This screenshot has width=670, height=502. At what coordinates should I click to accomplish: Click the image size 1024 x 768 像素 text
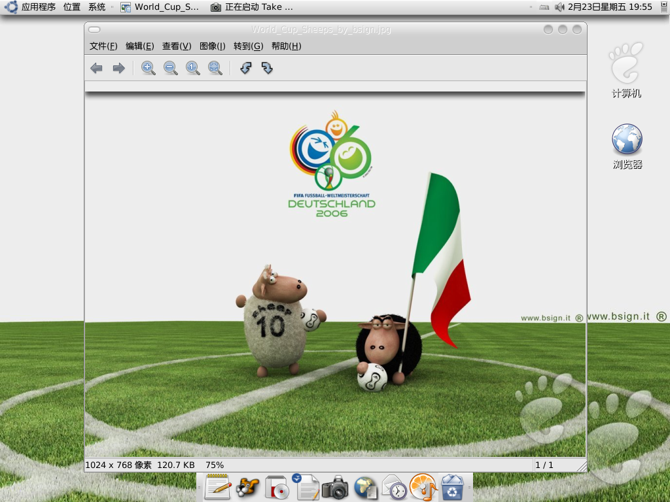pos(118,465)
